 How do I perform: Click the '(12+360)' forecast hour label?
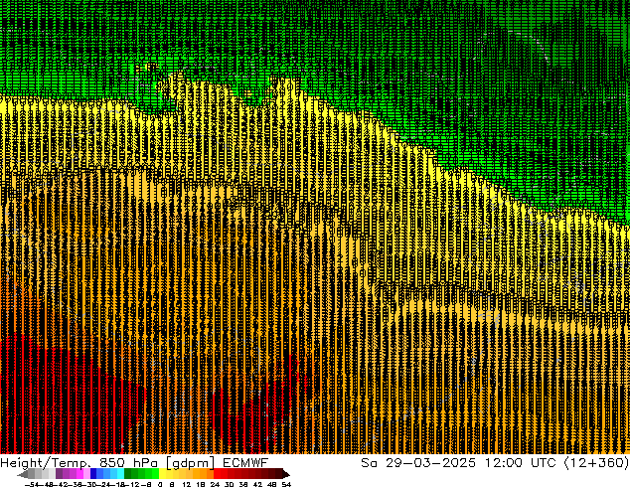pos(596,463)
